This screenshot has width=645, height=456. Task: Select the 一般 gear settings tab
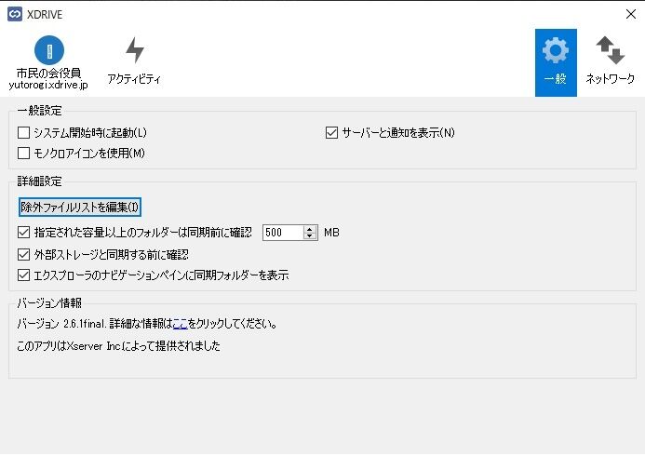click(556, 62)
